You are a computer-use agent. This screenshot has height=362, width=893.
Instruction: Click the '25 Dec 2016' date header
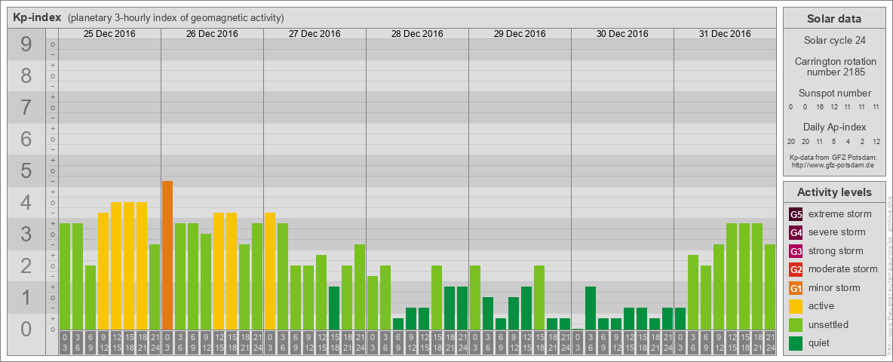click(110, 34)
